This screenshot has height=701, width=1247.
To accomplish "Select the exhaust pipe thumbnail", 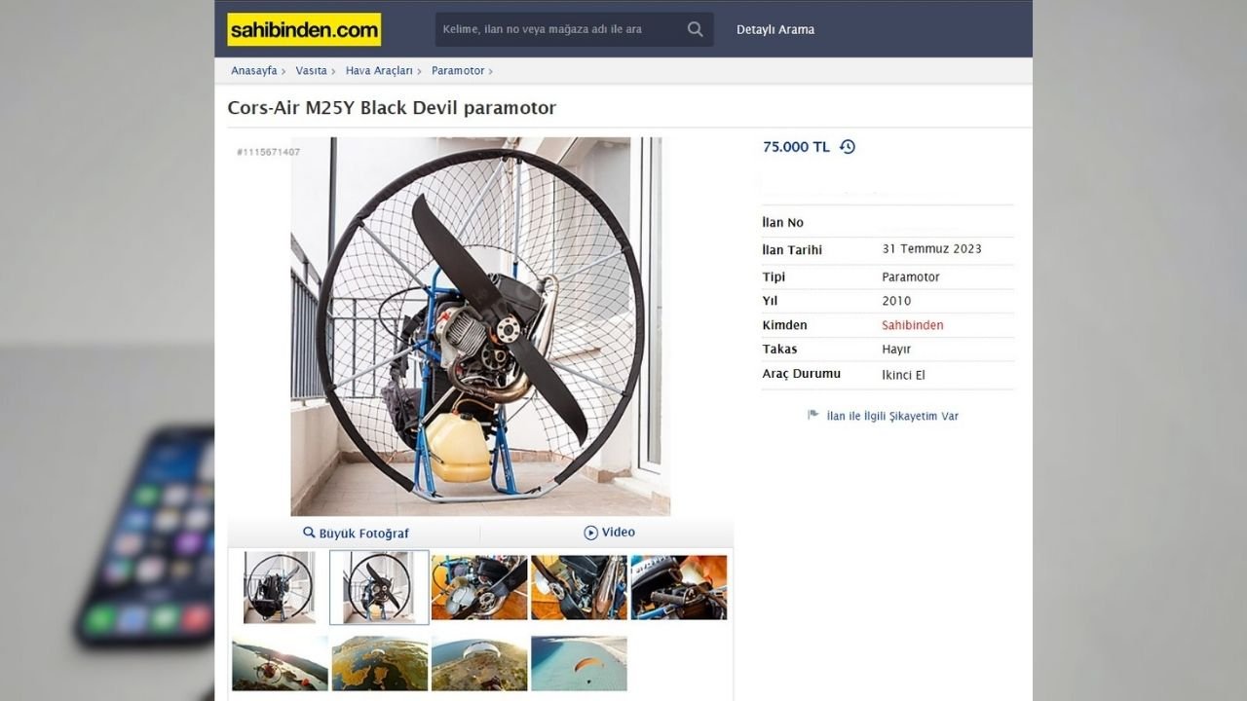I will tap(579, 587).
